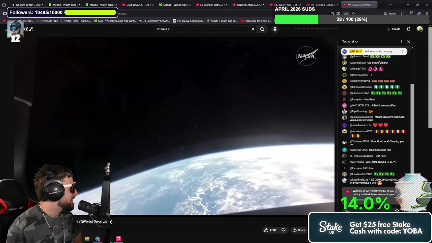Image resolution: width=432 pixels, height=243 pixels.
Task: Open pinned NASA message options menu
Action: 403,52
